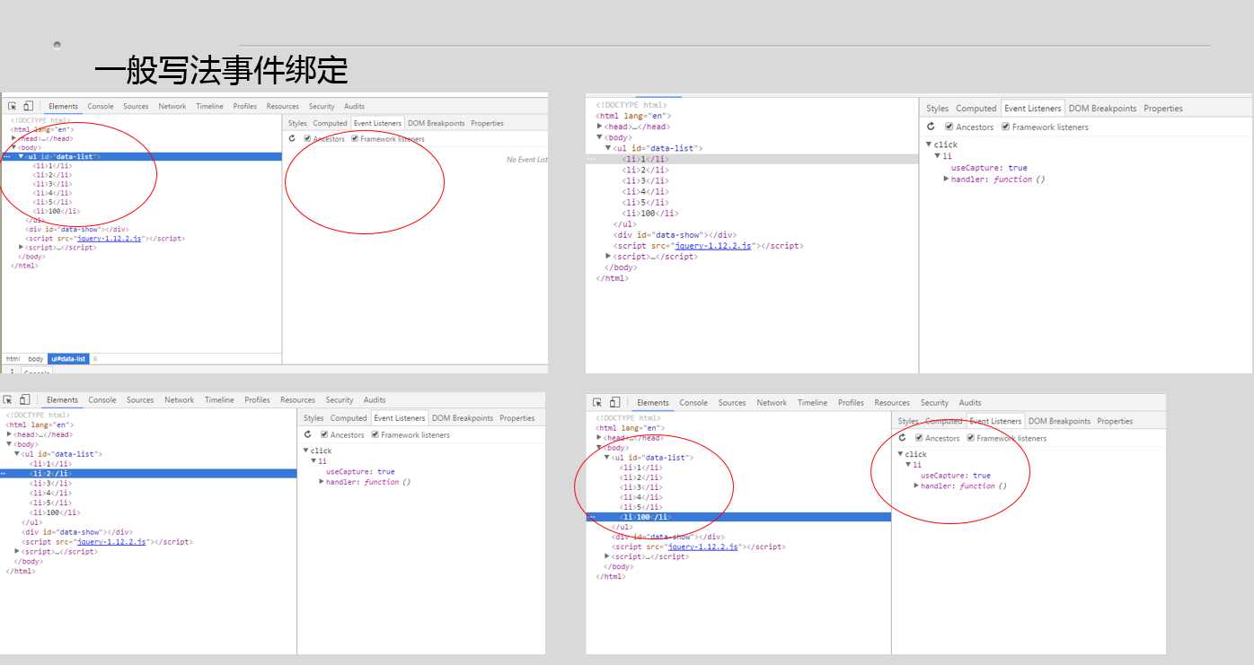Image resolution: width=1254 pixels, height=665 pixels.
Task: Click the highlighted <li>1</li> row
Action: pyautogui.click(x=752, y=159)
